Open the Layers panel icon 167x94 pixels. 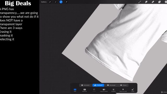159,2
